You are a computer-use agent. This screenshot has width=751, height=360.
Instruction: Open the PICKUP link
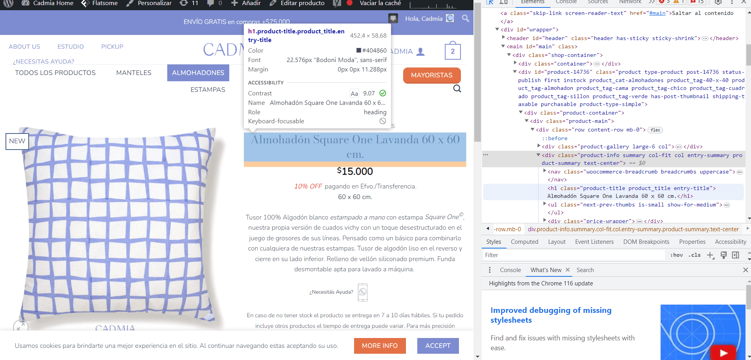click(112, 46)
